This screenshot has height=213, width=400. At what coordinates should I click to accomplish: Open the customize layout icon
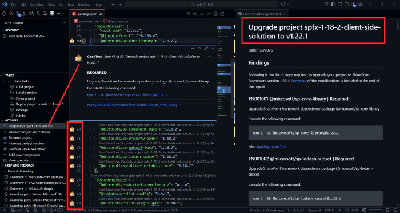[326, 5]
